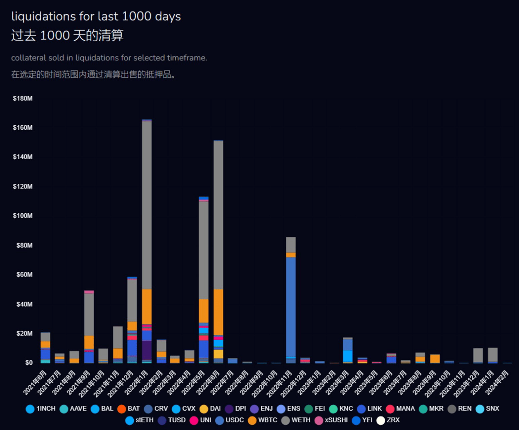
Task: Toggle the WETH legend entry
Action: point(296,420)
